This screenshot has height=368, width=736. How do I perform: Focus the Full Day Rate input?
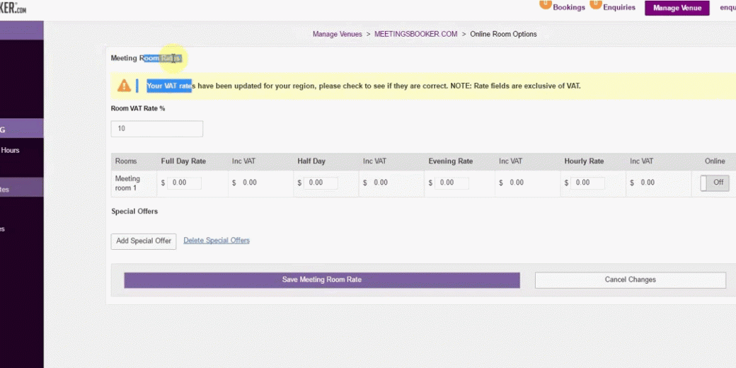click(x=184, y=183)
